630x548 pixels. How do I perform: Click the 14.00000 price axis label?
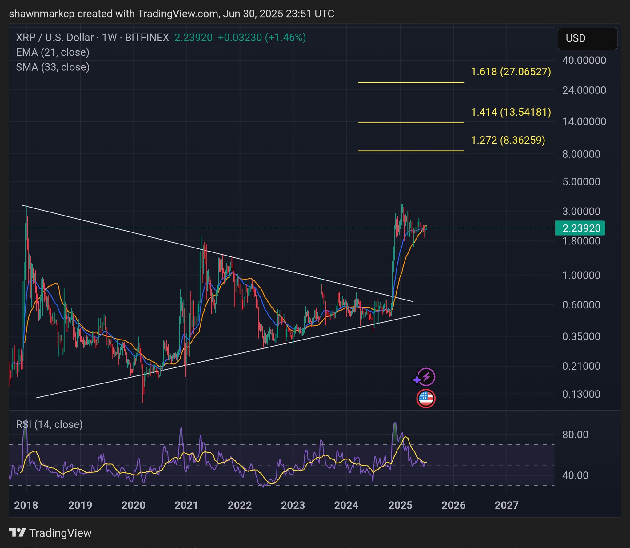[584, 122]
